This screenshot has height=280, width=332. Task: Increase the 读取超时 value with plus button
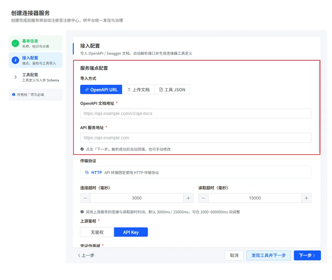tap(306, 198)
